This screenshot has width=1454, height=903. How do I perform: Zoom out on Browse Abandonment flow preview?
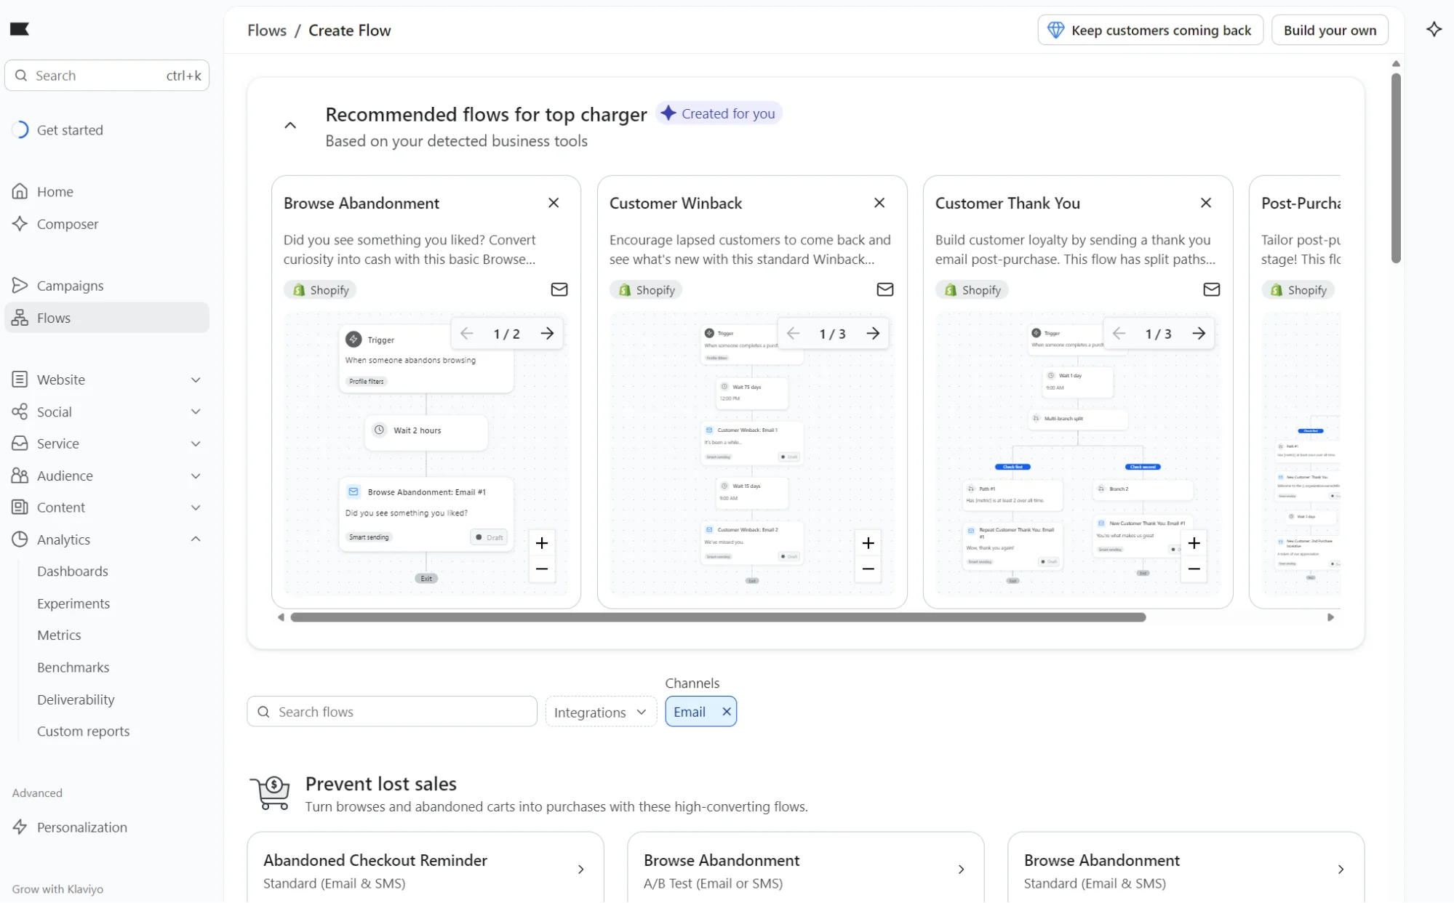point(542,569)
